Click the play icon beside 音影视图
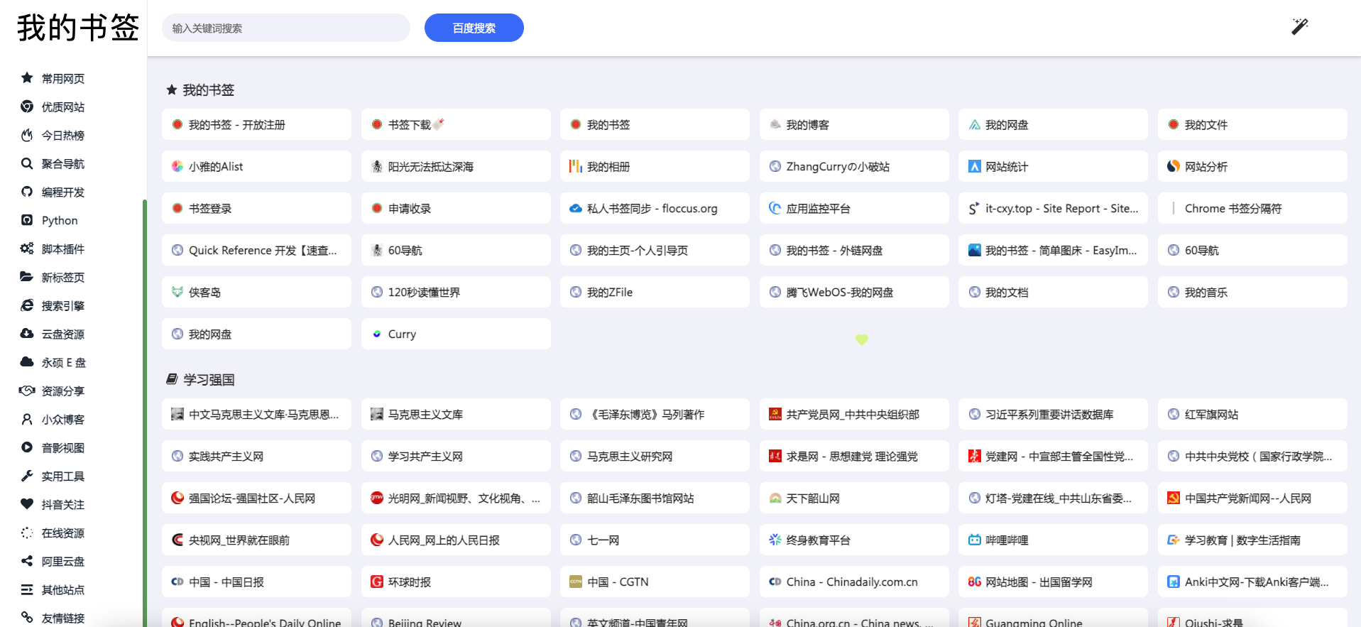 click(x=27, y=447)
